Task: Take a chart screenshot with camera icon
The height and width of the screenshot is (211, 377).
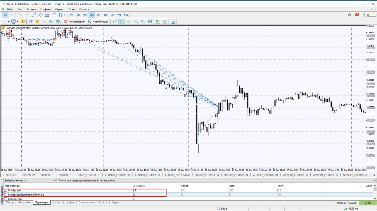Action: coord(173,22)
